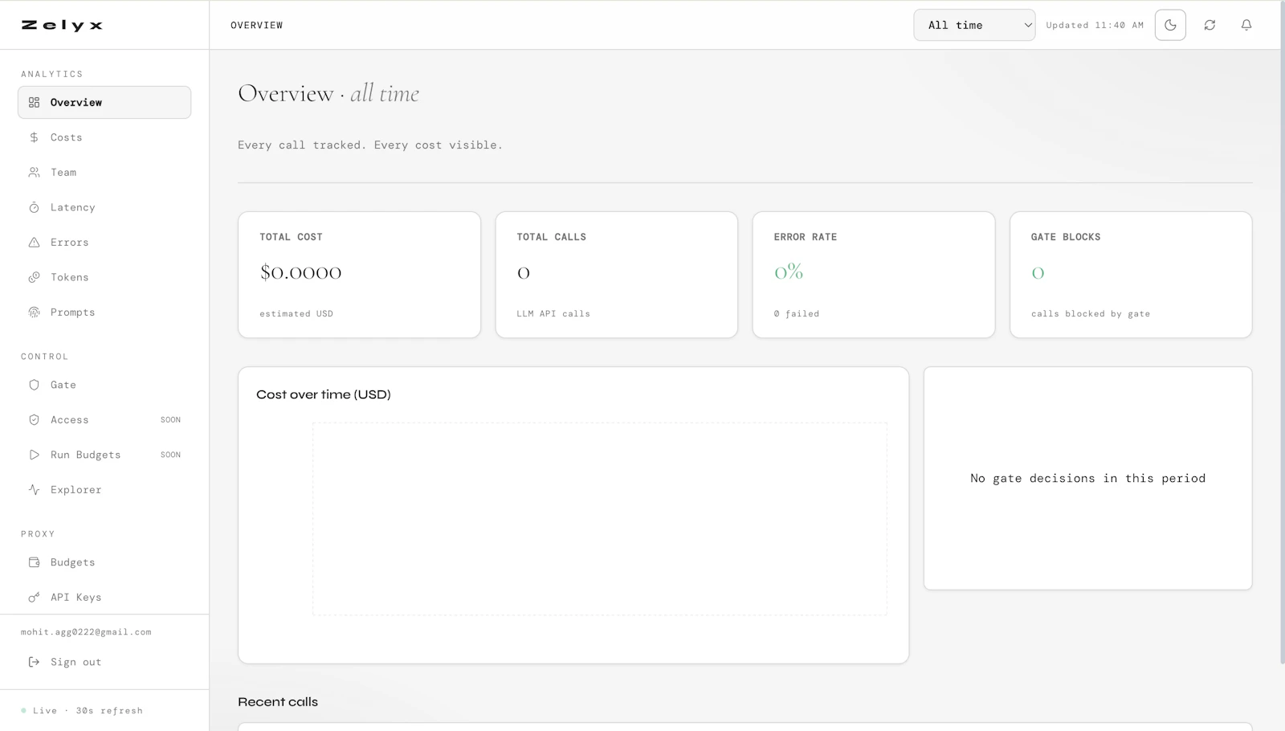Open the Tokens page label
The width and height of the screenshot is (1285, 731).
[x=70, y=277]
